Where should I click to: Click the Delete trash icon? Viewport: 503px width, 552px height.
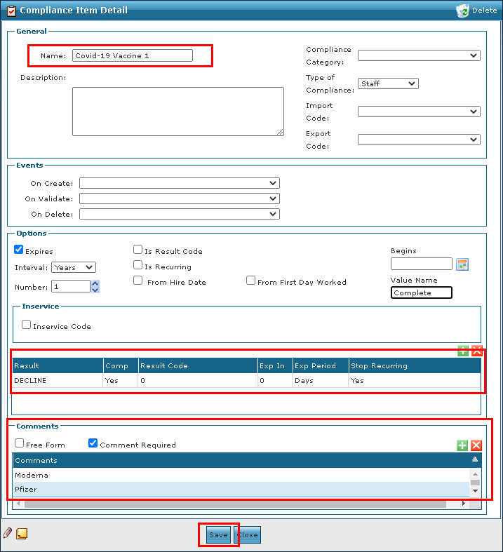click(462, 11)
